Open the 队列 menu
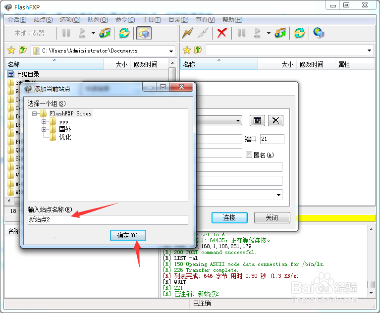This screenshot has height=313, width=380. coord(98,20)
